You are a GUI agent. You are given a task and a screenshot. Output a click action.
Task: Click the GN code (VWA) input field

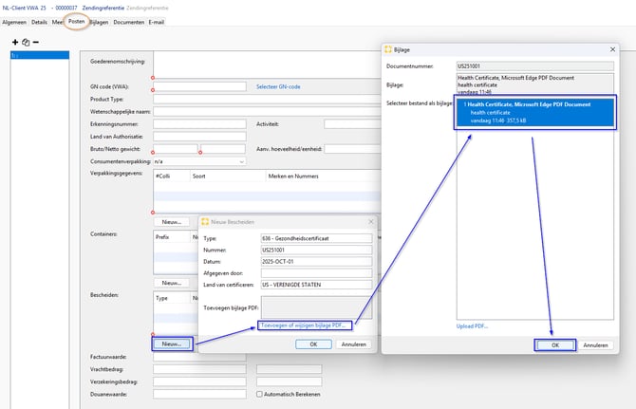point(200,86)
